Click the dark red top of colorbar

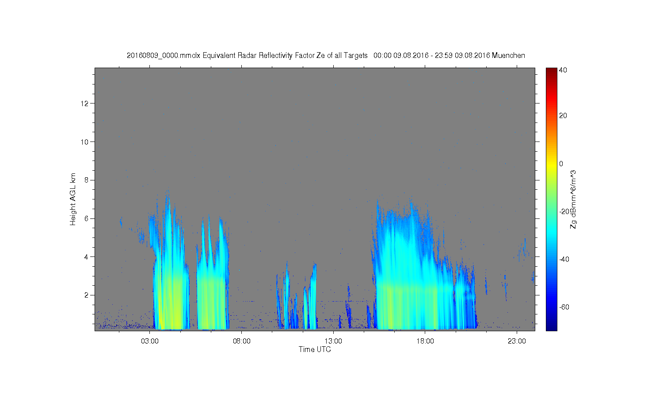(x=551, y=71)
